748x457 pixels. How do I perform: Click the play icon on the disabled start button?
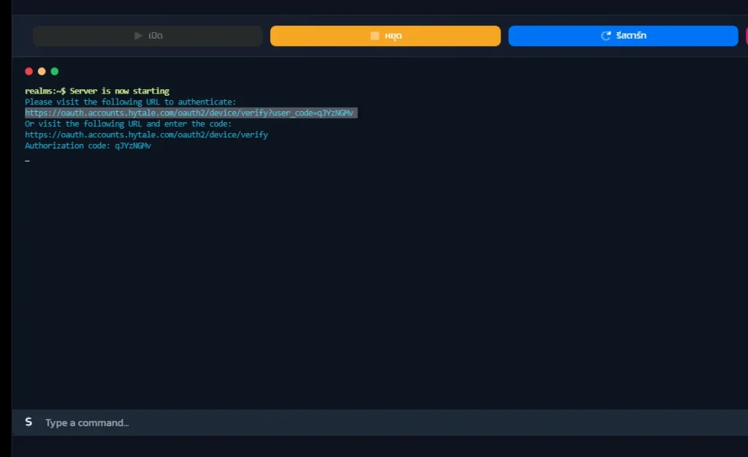tap(139, 36)
